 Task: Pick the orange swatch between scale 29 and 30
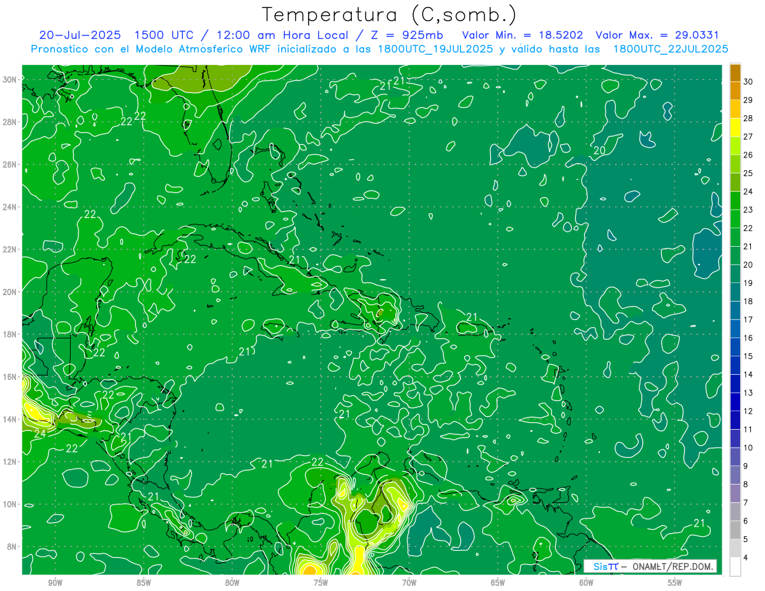point(736,91)
